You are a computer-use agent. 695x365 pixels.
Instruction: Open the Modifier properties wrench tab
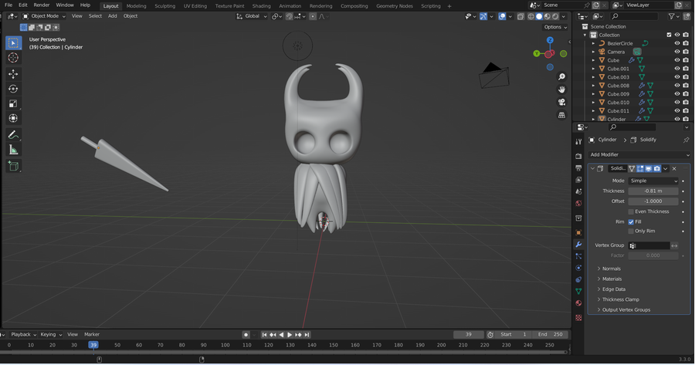point(578,245)
